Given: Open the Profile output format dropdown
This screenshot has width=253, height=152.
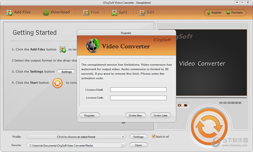Looking at the screenshot, I should (76, 137).
